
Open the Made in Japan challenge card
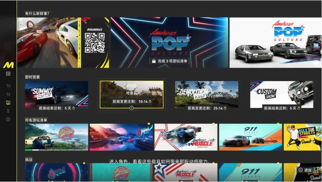pyautogui.click(x=57, y=172)
